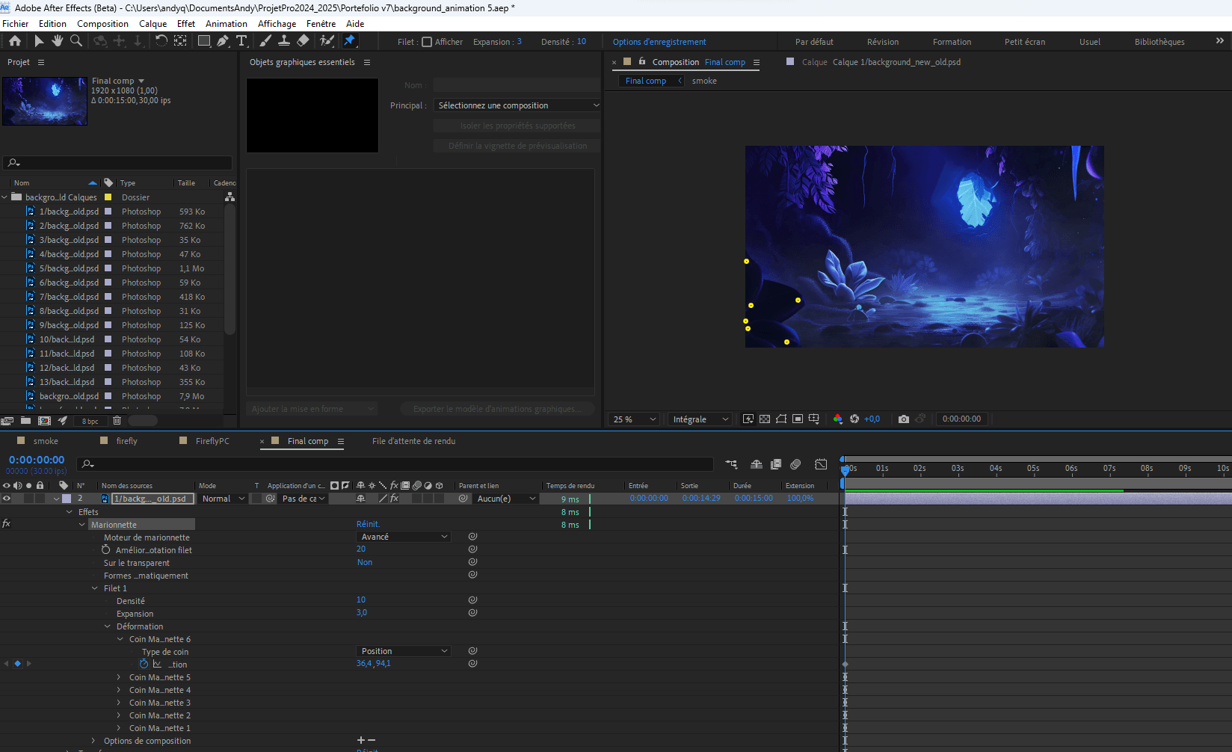This screenshot has height=752, width=1232.
Task: Toggle the Afficher filet checkbox
Action: pyautogui.click(x=427, y=42)
